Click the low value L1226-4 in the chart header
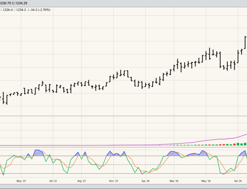 click(6, 10)
